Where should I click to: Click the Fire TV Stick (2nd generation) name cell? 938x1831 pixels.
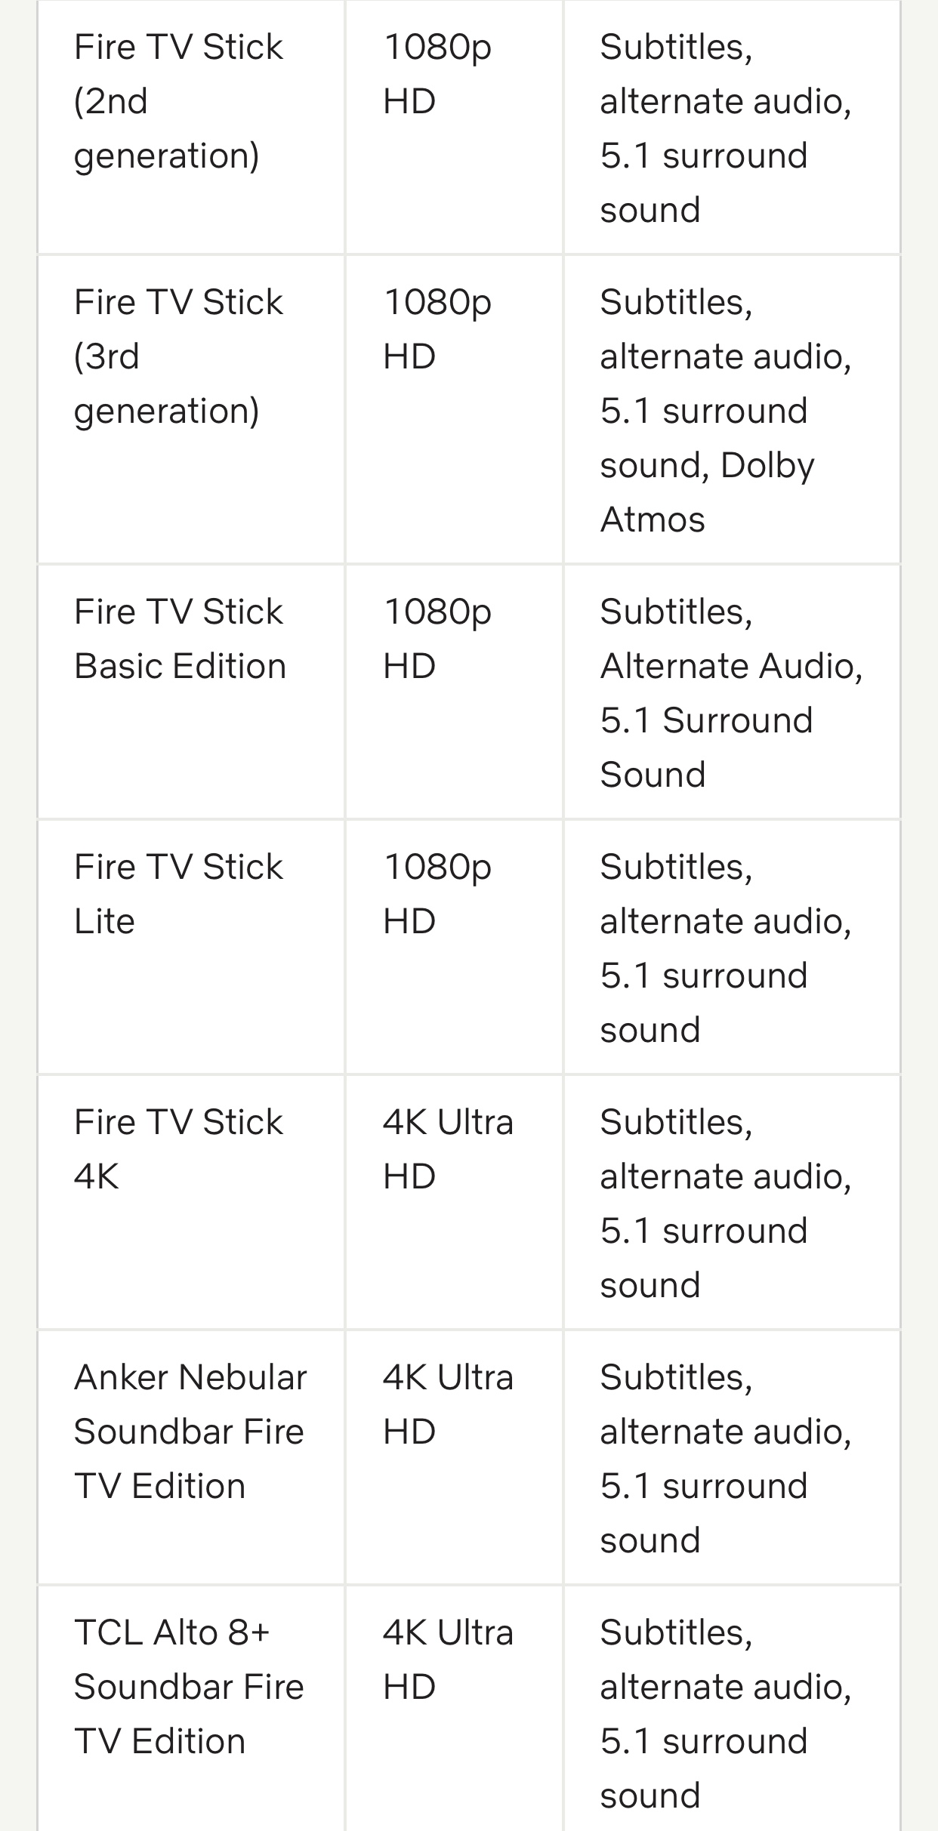178,101
